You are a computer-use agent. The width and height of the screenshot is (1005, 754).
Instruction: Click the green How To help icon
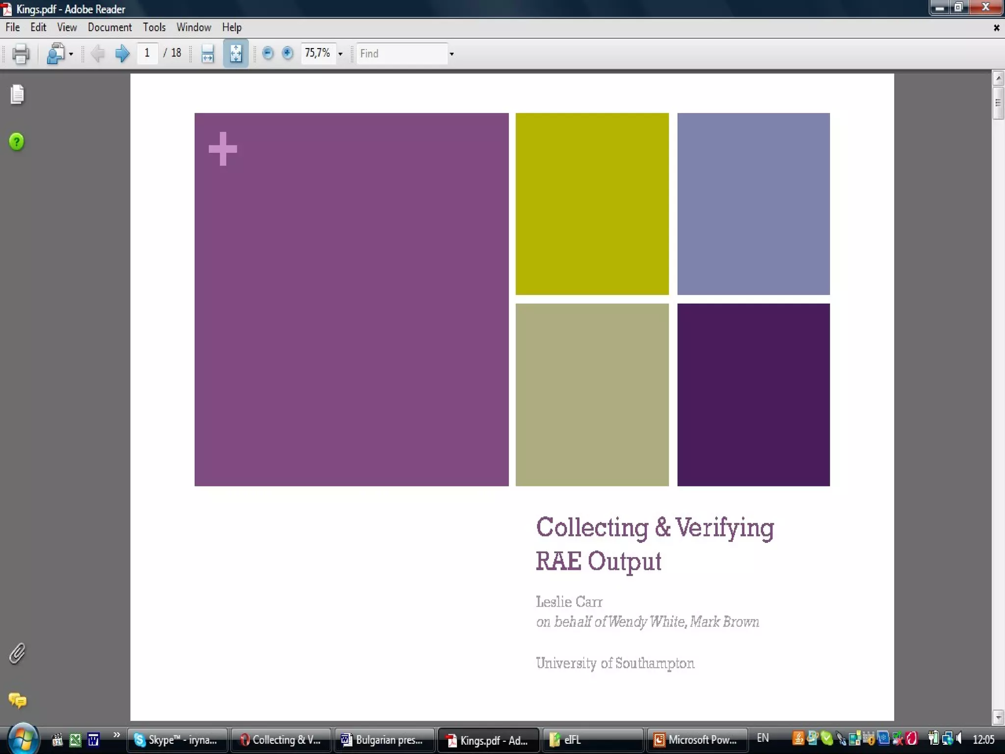(17, 142)
